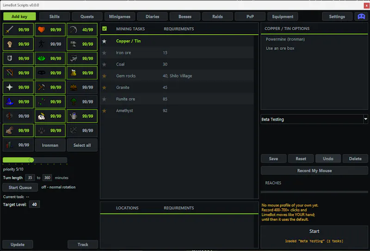Click the Start Queue button

coord(20,187)
